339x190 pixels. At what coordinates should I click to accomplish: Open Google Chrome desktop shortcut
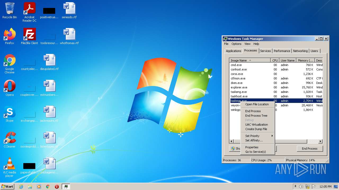(10, 64)
